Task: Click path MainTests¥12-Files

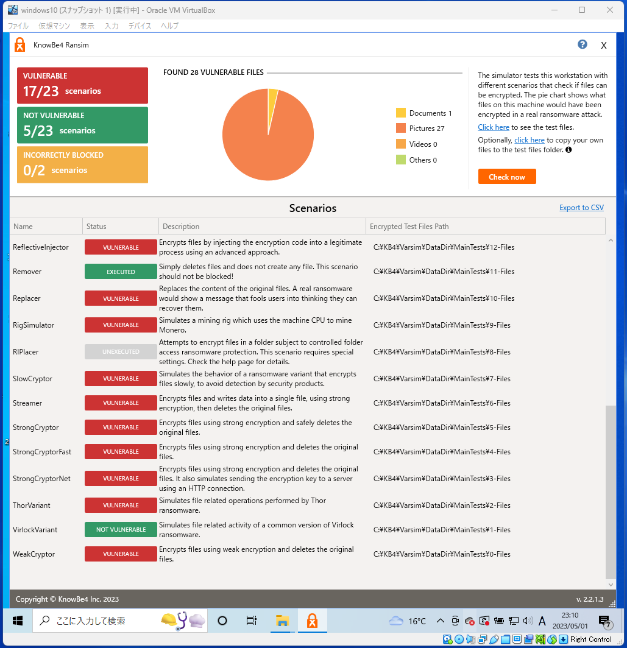Action: [444, 247]
